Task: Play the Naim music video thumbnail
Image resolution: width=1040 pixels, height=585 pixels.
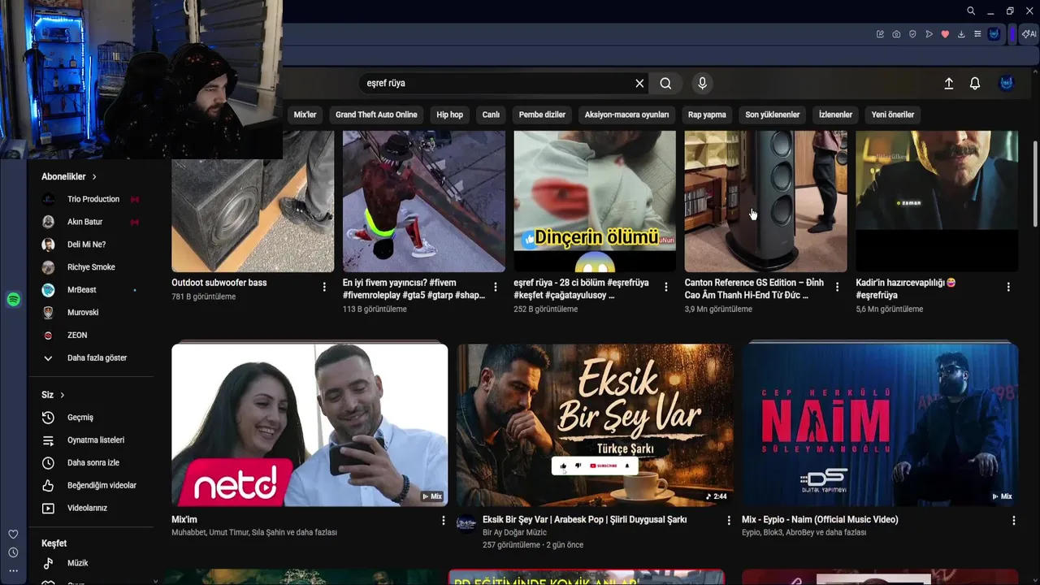Action: coord(880,425)
